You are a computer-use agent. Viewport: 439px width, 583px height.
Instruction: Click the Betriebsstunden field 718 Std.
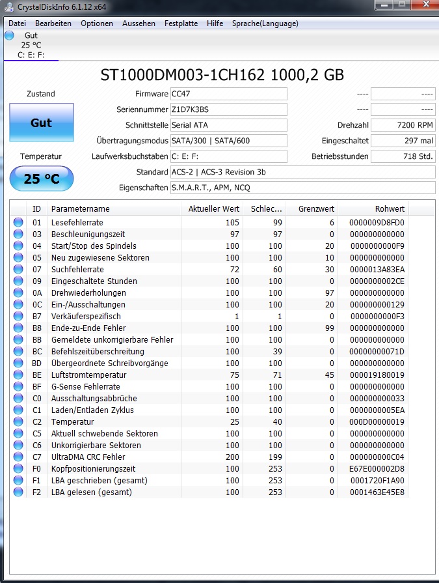(x=403, y=156)
